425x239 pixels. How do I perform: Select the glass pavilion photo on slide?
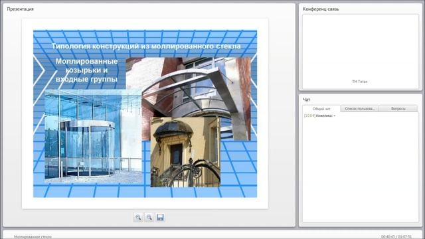click(93, 136)
